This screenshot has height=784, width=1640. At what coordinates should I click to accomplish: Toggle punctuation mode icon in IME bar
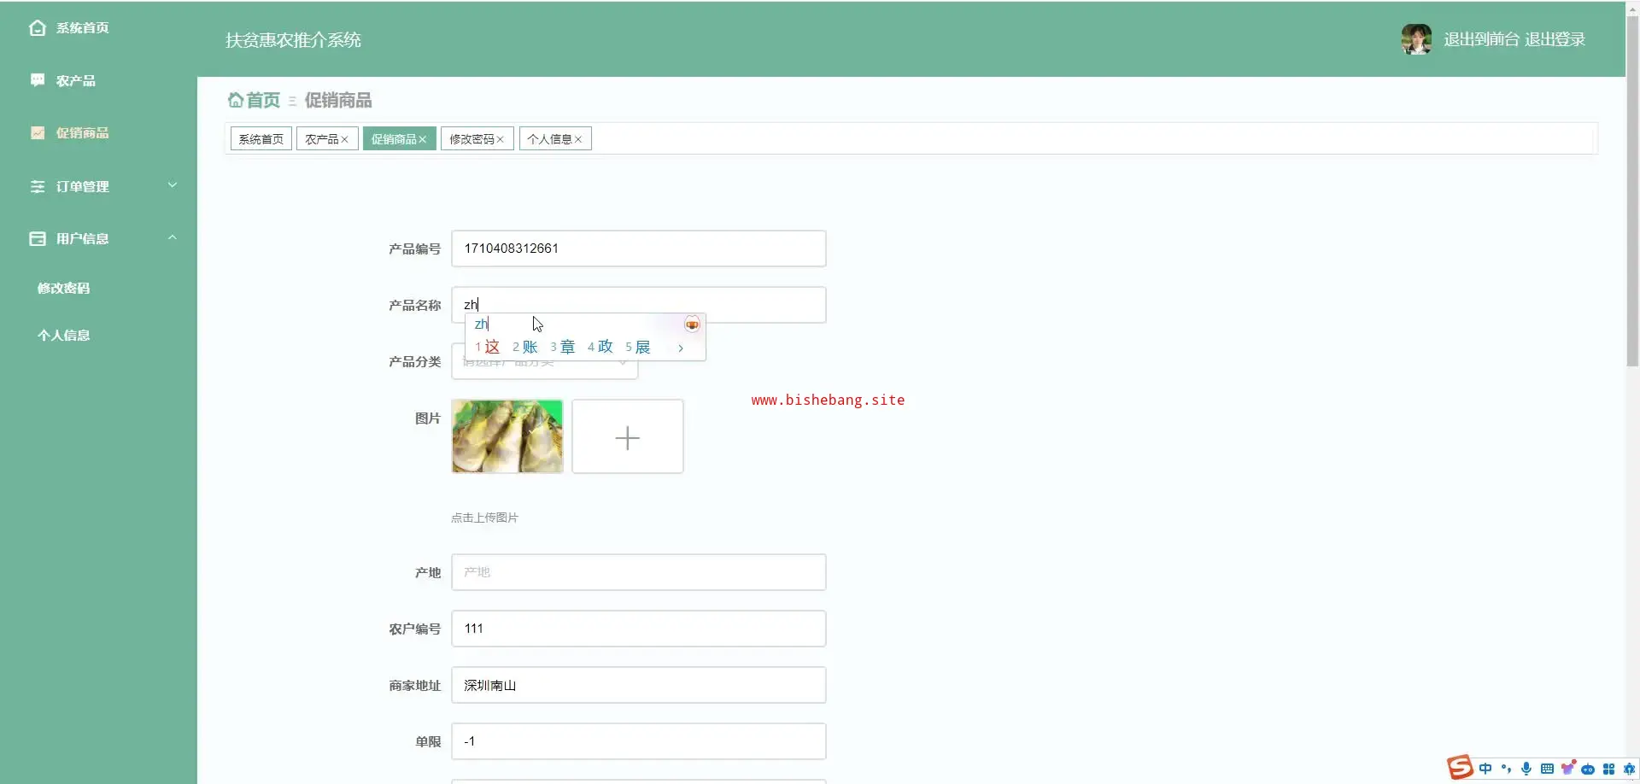[1506, 769]
